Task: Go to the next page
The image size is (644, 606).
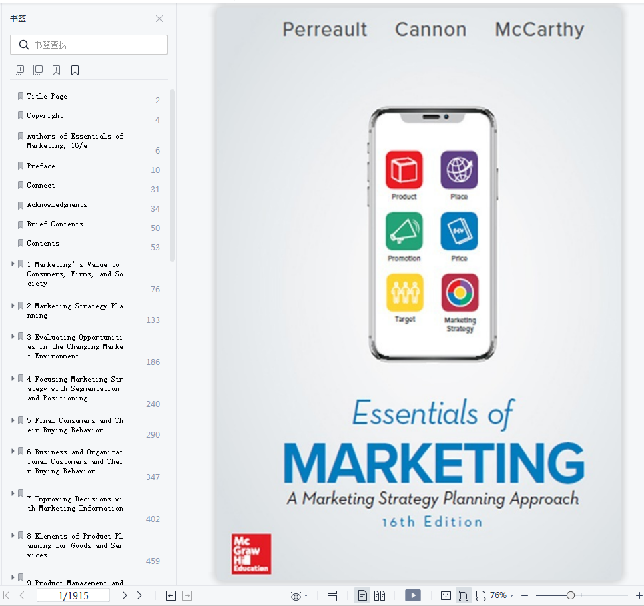Action: point(124,595)
